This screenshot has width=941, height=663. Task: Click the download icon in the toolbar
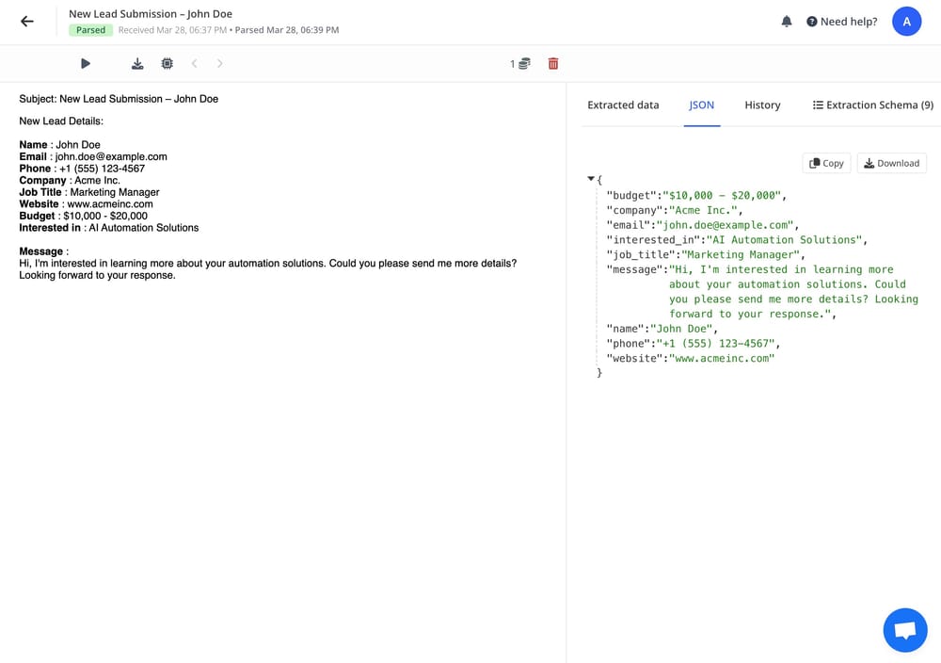tap(137, 63)
